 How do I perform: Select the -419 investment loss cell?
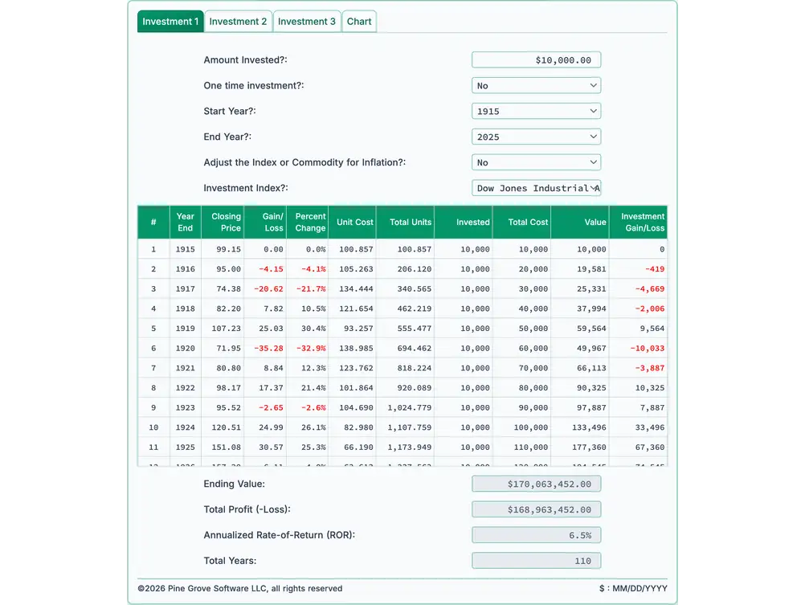click(x=638, y=269)
